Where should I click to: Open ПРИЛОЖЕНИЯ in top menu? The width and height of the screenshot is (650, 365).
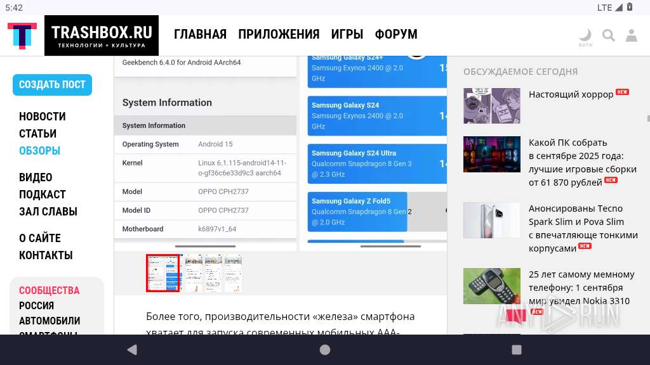coord(279,34)
